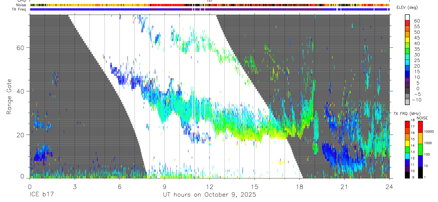Screen dimensions: 438x202
Task: Pick the yellow NOISE swatch between 1000 and 10000
Action: click(421, 138)
